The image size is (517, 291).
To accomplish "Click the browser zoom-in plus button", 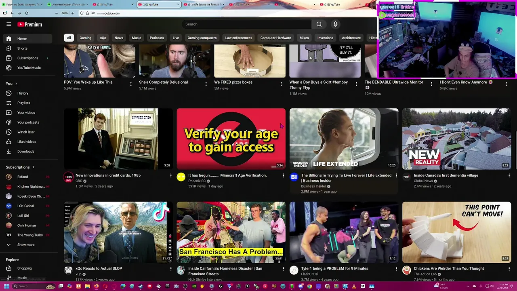I will pos(72,13).
